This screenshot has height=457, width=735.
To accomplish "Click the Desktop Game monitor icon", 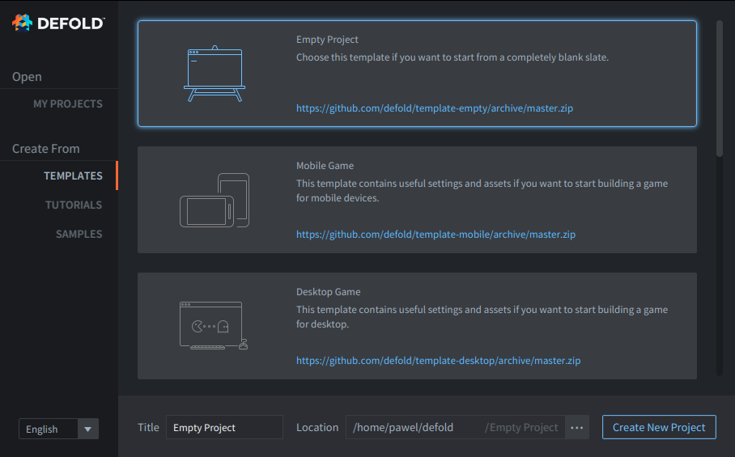I will tap(213, 326).
